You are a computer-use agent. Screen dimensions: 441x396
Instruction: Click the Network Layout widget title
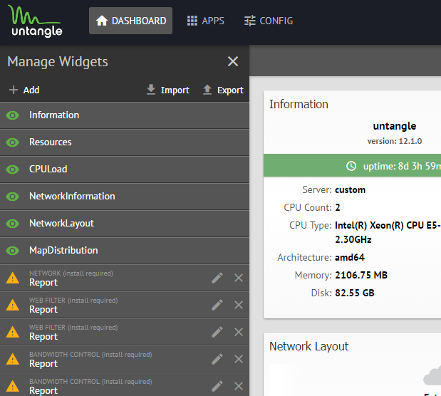click(308, 346)
